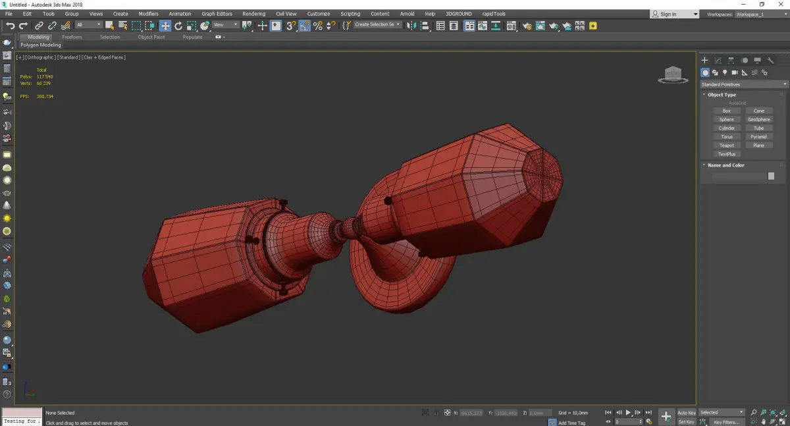Toggle the Ribbon display icon

[x=470, y=26]
